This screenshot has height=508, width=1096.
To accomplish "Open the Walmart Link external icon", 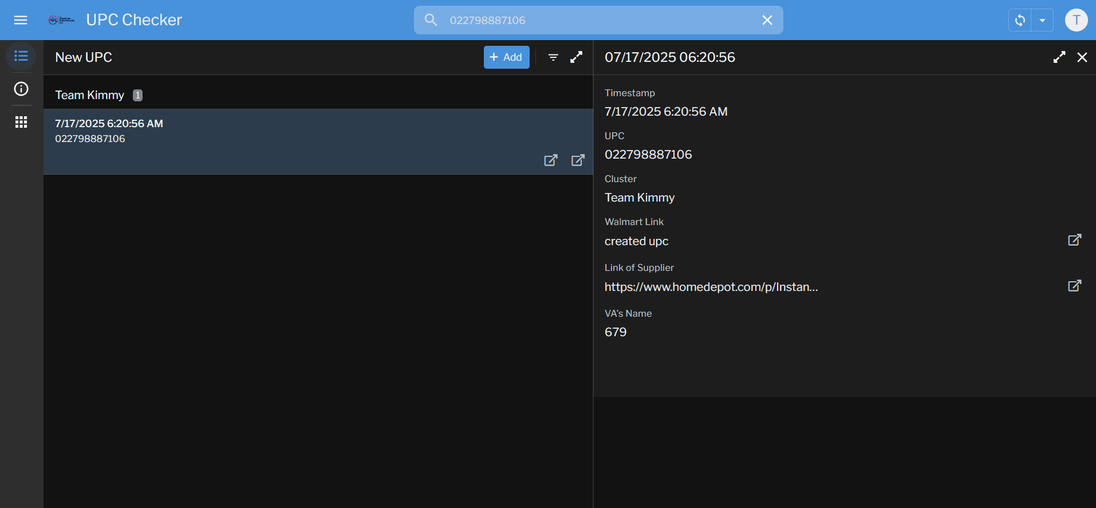I will 1074,240.
